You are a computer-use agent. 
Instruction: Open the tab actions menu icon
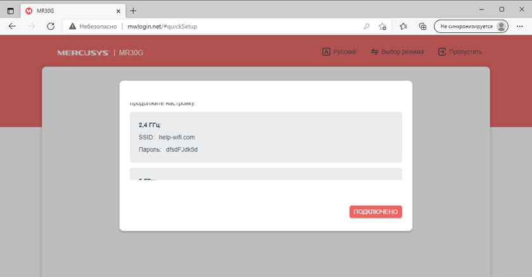(x=10, y=10)
